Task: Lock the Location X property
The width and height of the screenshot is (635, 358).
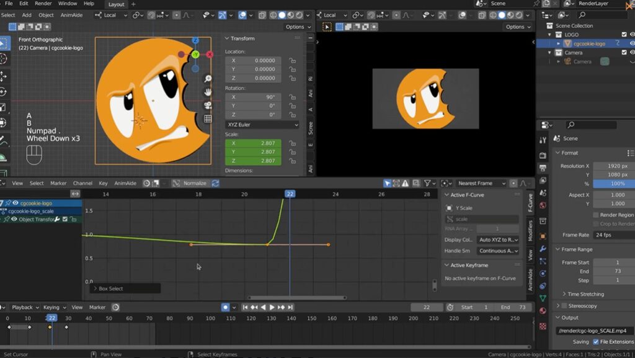Action: [292, 61]
